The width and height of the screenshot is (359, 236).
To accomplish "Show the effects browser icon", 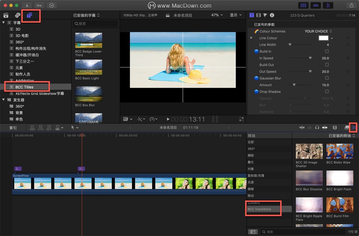I will tap(347, 128).
